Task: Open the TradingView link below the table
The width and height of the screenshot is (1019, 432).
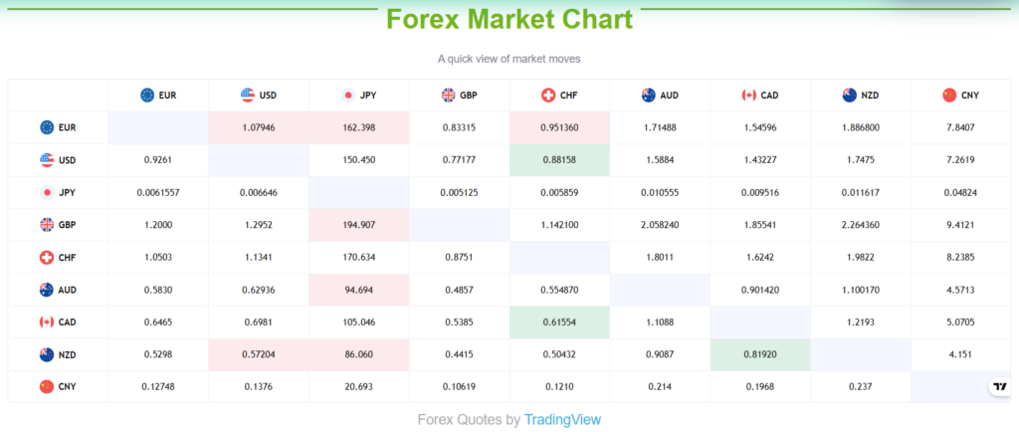Action: click(562, 420)
